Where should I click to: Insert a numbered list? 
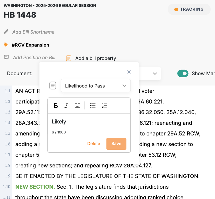point(105,105)
